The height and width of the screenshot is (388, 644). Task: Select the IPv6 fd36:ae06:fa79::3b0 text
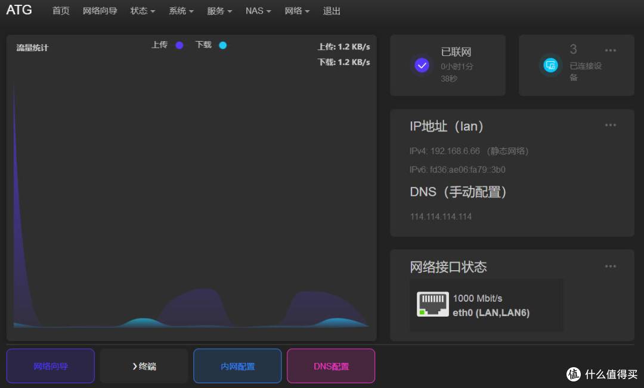457,170
